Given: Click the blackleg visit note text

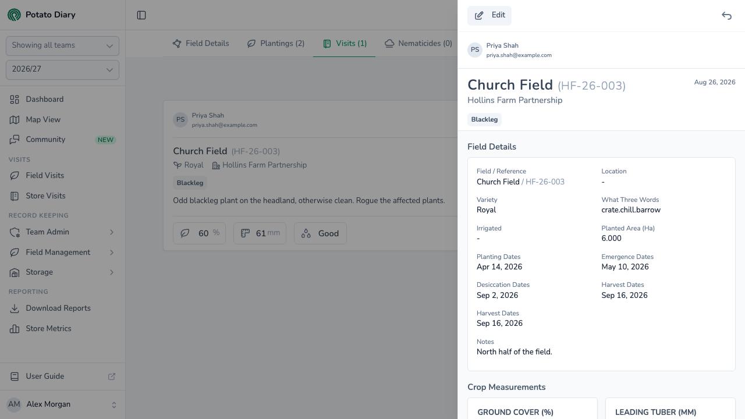Looking at the screenshot, I should (x=309, y=201).
